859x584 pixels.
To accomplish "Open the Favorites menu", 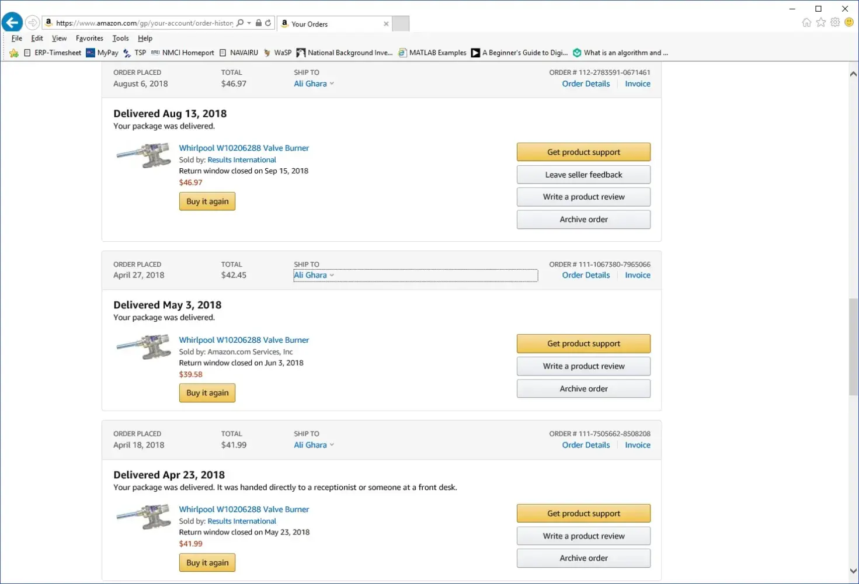I will (x=89, y=39).
